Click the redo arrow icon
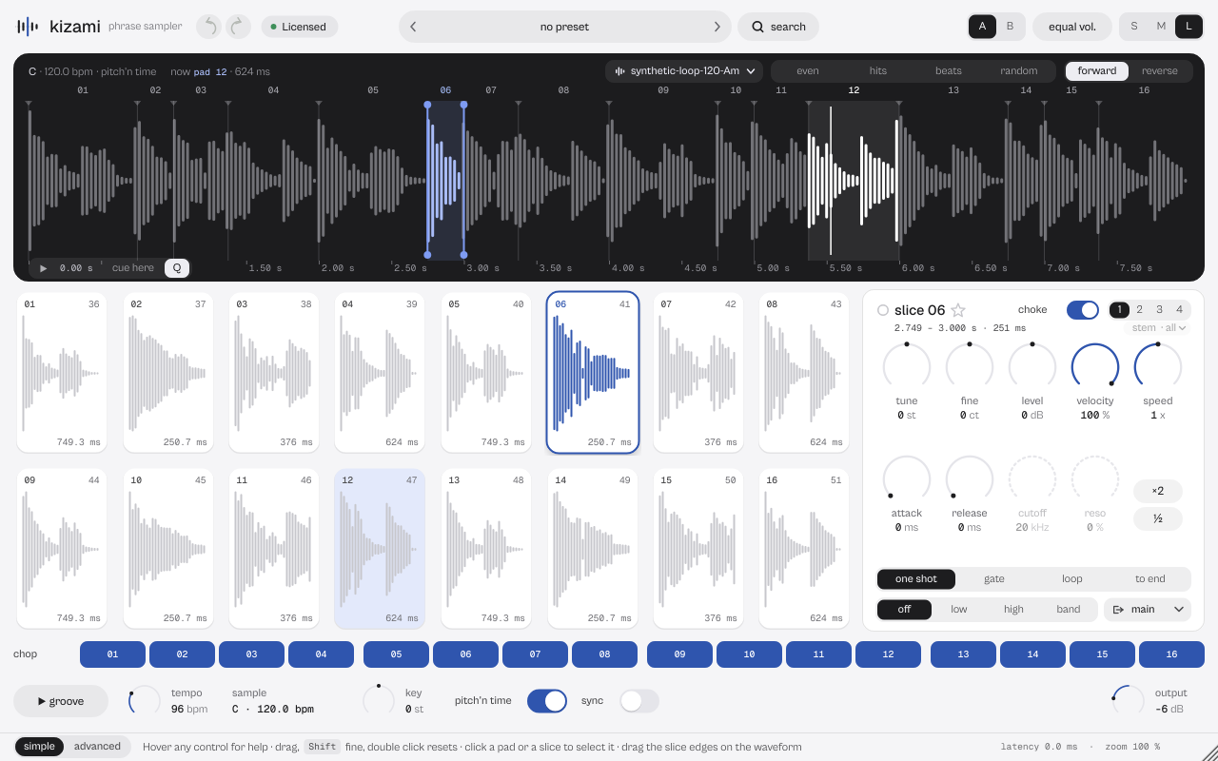 (238, 27)
